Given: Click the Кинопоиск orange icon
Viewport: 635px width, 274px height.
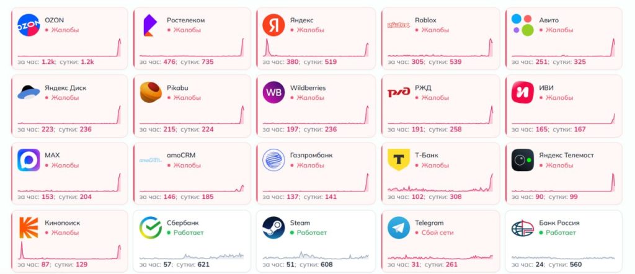Looking at the screenshot, I should [x=29, y=228].
